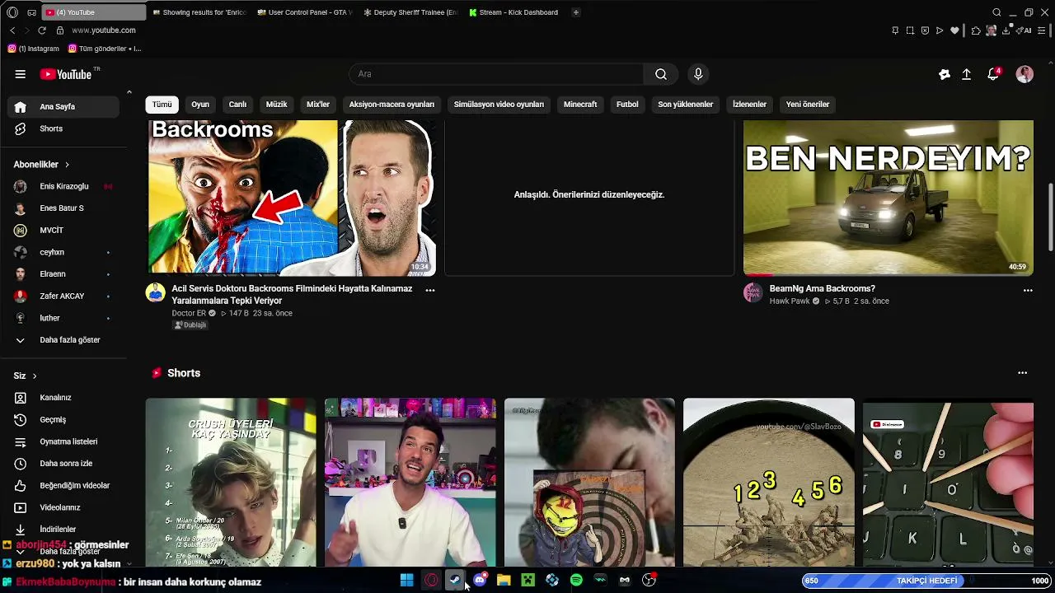Open Crush Üyeleri Kaç Yaşında short
The height and width of the screenshot is (593, 1055).
(231, 483)
